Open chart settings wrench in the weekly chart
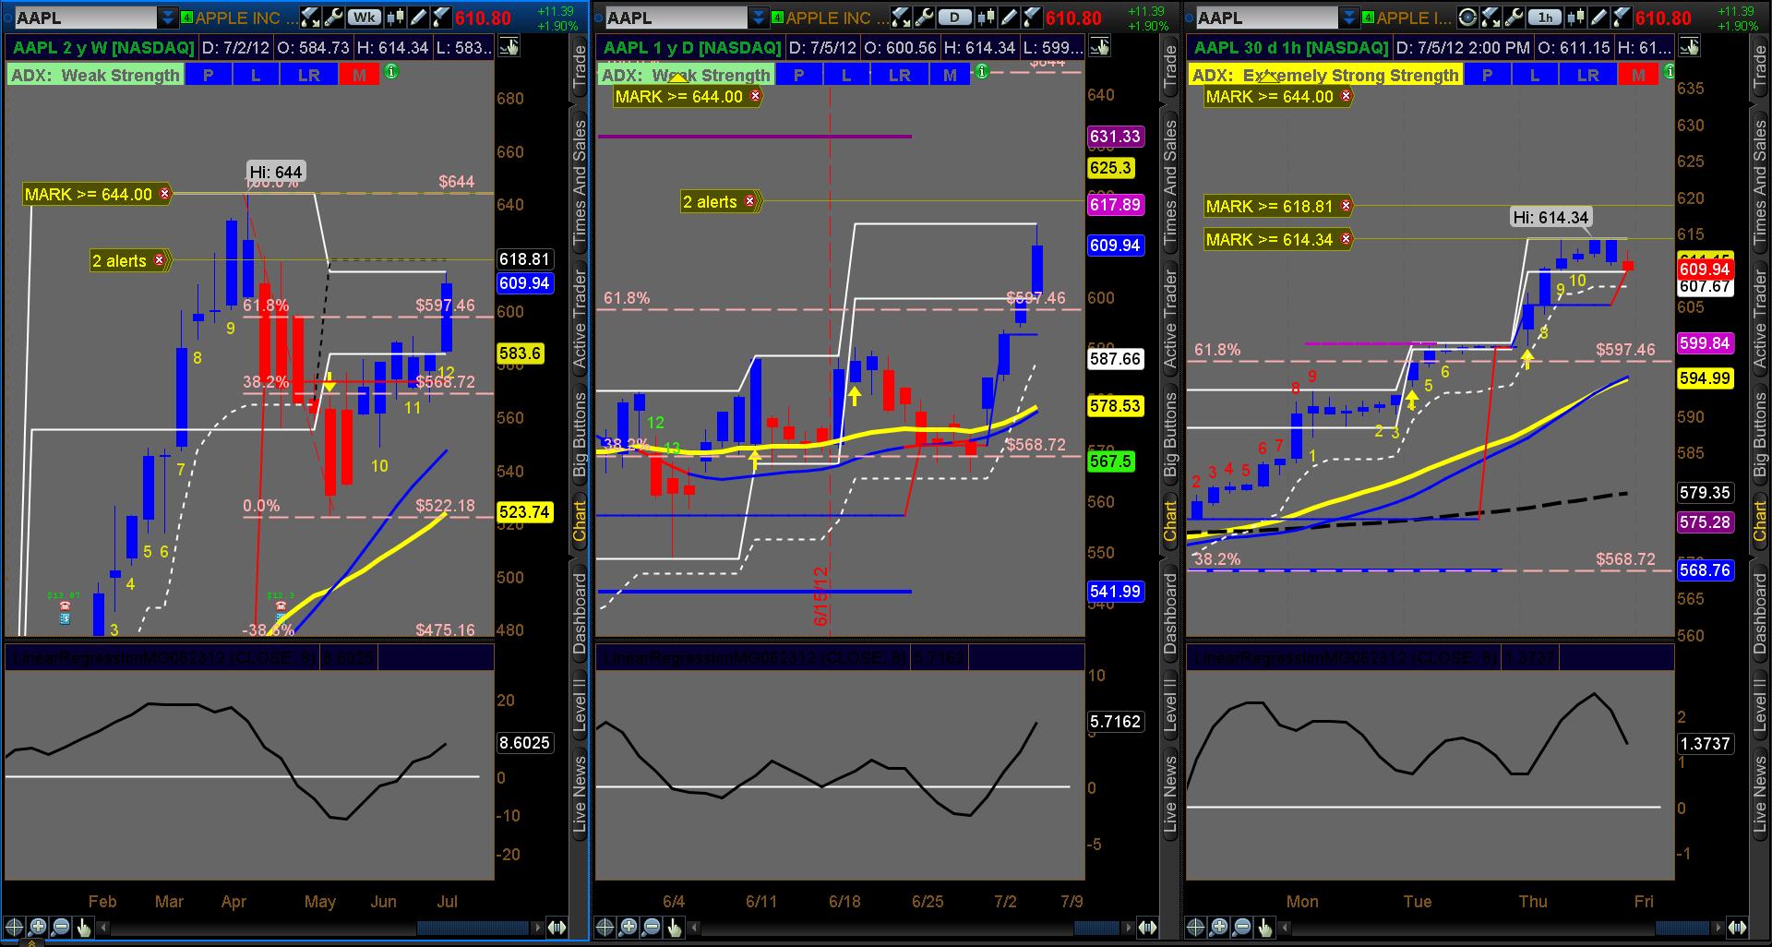1772x947 pixels. tap(334, 18)
